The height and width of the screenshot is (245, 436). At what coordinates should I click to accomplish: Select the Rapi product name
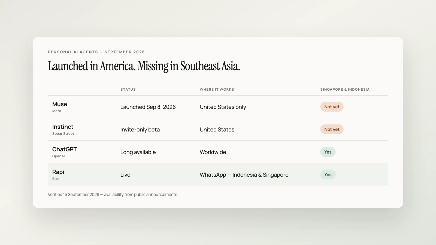pyautogui.click(x=58, y=172)
